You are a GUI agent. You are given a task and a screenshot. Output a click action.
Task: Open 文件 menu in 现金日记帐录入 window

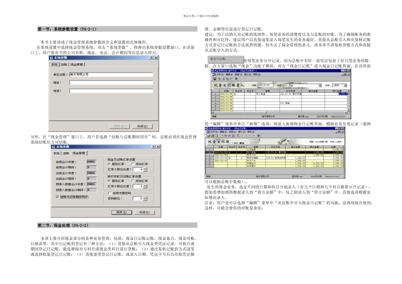(220, 74)
